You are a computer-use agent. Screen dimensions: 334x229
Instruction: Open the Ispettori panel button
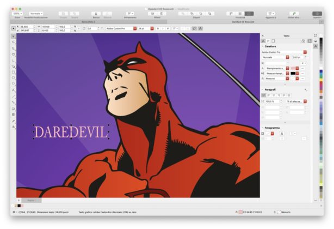tap(317, 14)
